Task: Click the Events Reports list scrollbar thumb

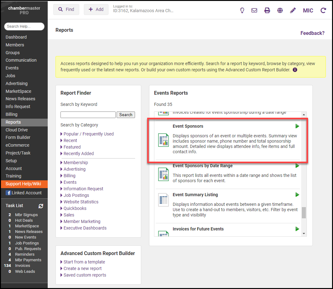Action: click(x=304, y=213)
